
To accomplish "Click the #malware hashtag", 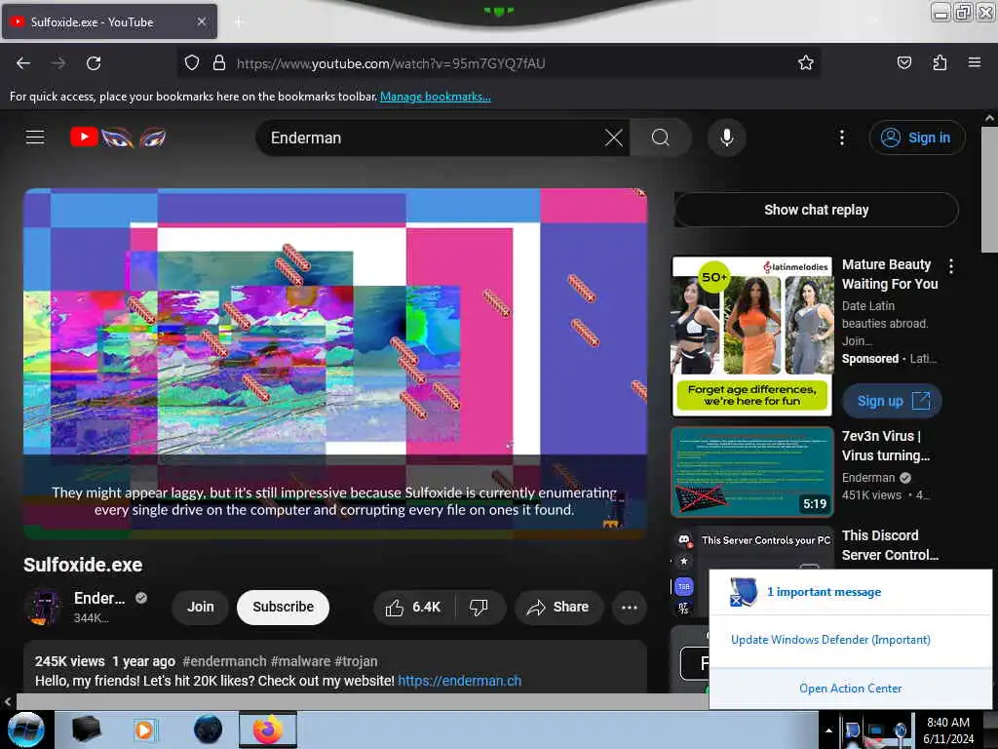I will (300, 661).
